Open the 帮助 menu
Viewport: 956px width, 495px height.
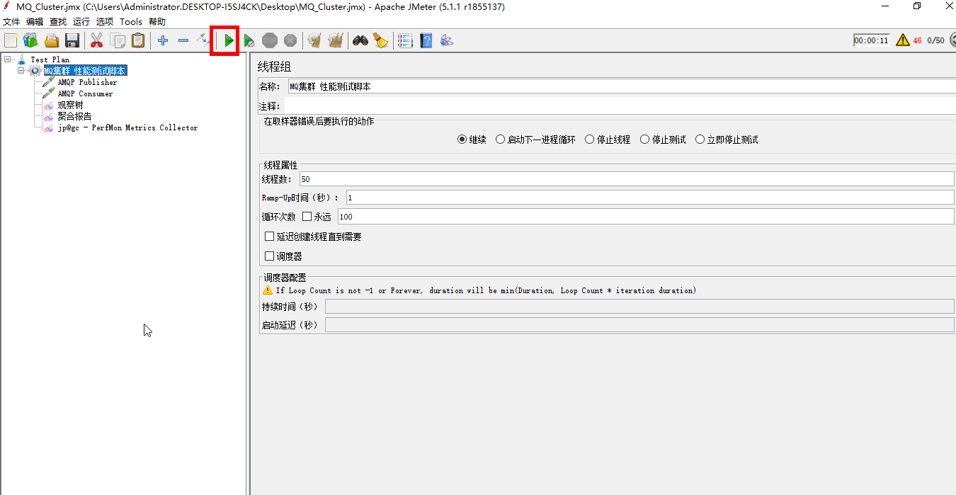[x=157, y=22]
